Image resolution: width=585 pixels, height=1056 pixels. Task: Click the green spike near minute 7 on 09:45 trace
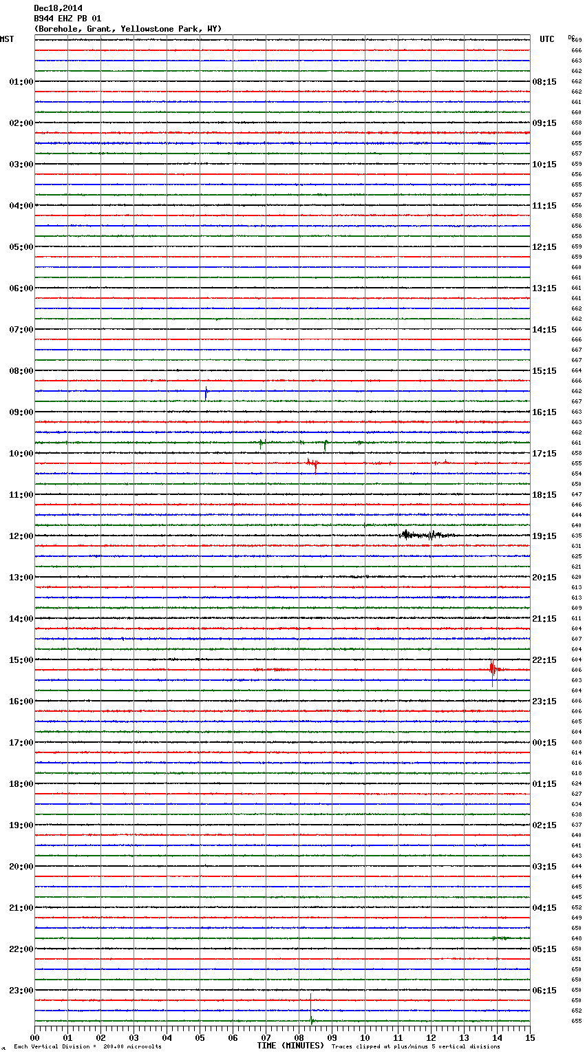261,443
